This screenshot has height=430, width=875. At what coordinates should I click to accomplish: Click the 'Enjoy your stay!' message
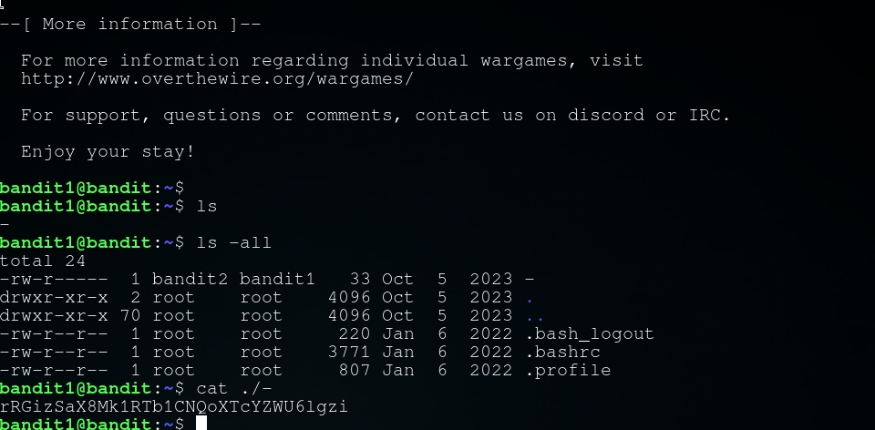pos(108,151)
